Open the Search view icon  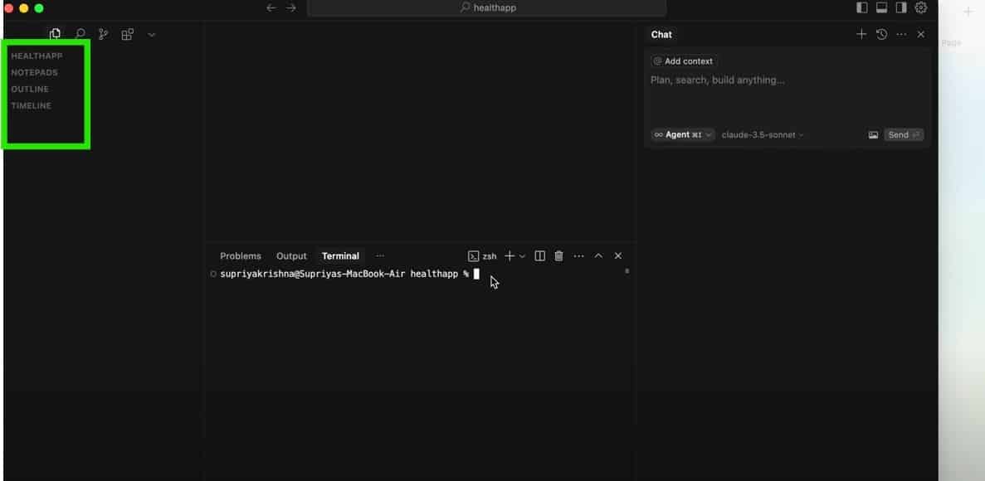(x=80, y=34)
